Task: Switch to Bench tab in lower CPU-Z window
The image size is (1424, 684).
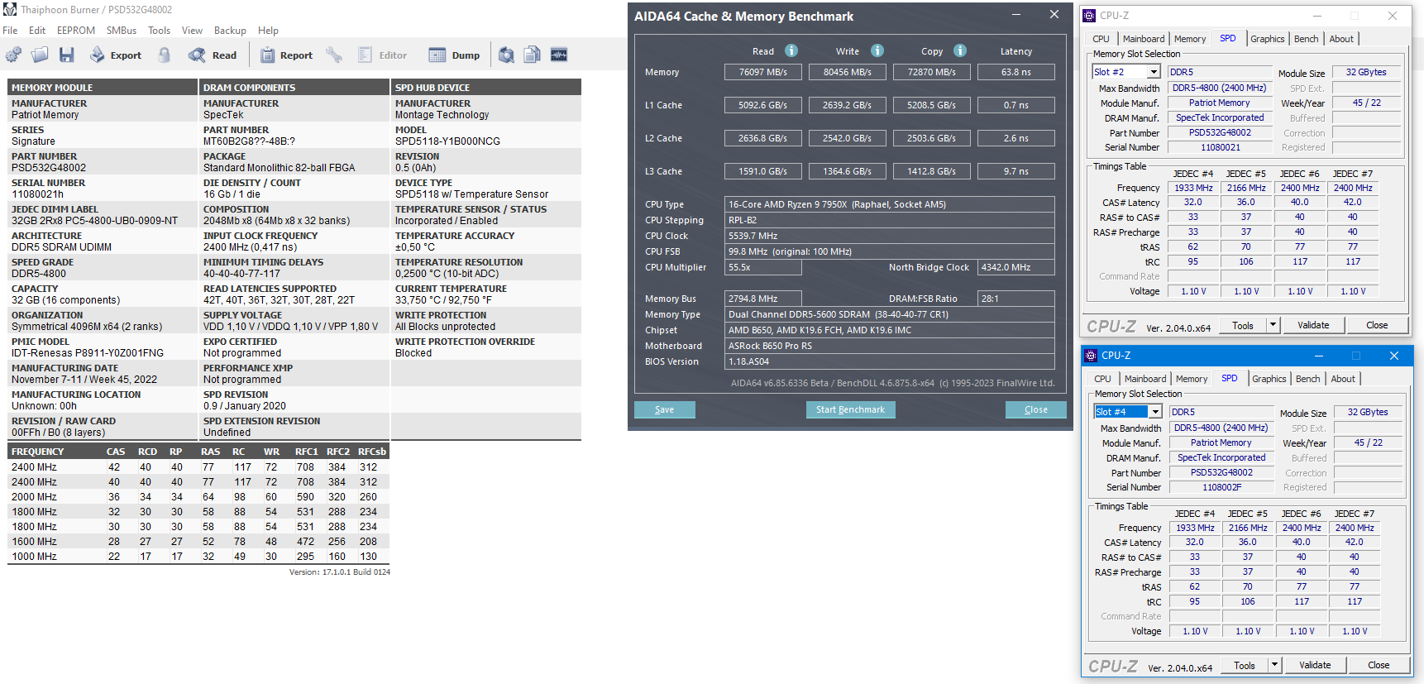Action: [x=1308, y=379]
